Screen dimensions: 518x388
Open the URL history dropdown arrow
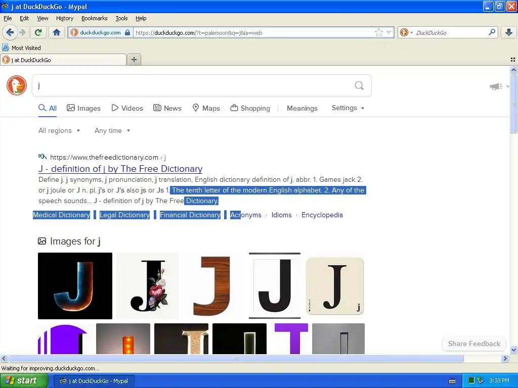click(389, 32)
